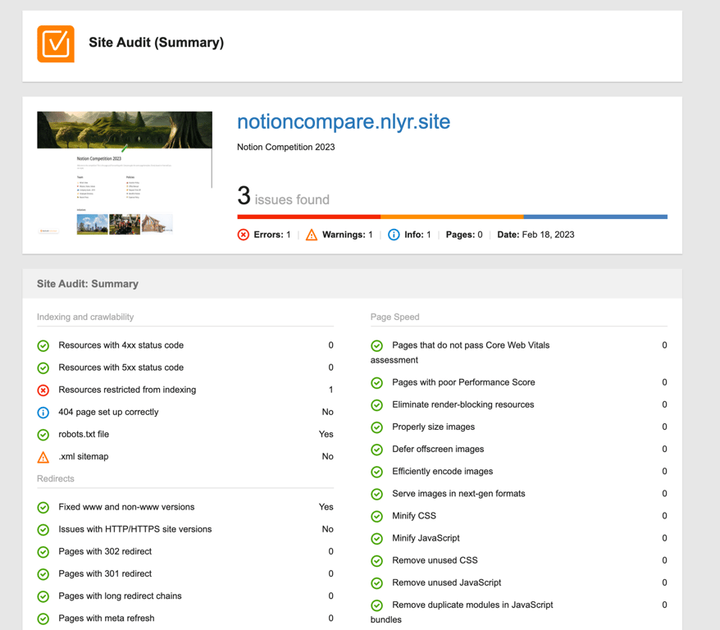
Task: Click the 'Page Speed' section heading
Action: tap(395, 317)
